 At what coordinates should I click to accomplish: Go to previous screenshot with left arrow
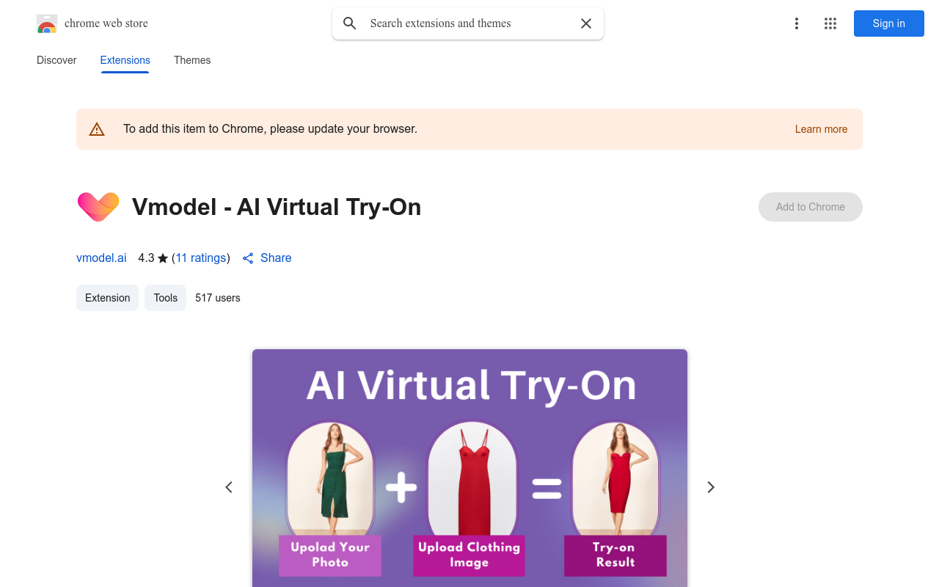(x=229, y=487)
